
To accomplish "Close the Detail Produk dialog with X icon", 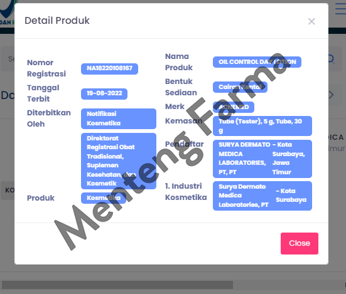I will (x=311, y=21).
